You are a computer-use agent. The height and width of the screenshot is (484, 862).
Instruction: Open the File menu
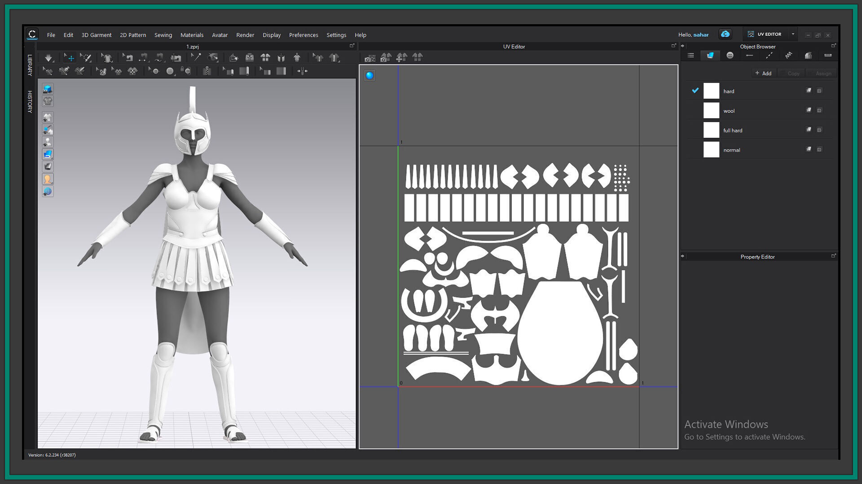[51, 35]
